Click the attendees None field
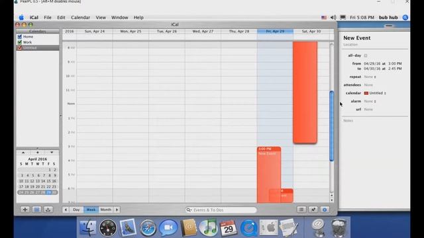 pyautogui.click(x=368, y=85)
